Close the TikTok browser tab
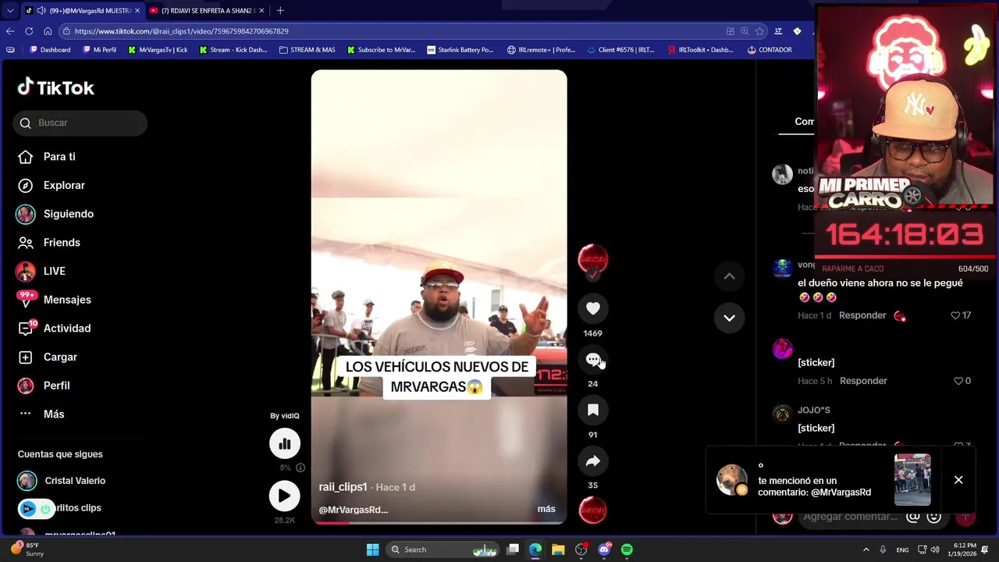 pos(137,10)
